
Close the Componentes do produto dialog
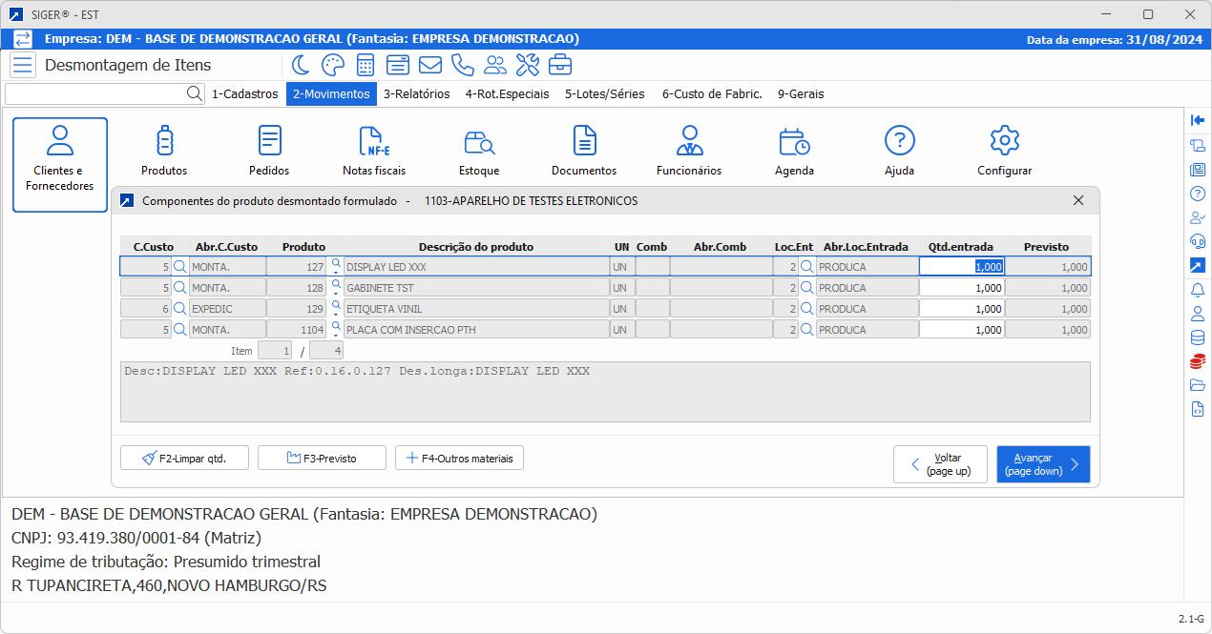pyautogui.click(x=1078, y=201)
